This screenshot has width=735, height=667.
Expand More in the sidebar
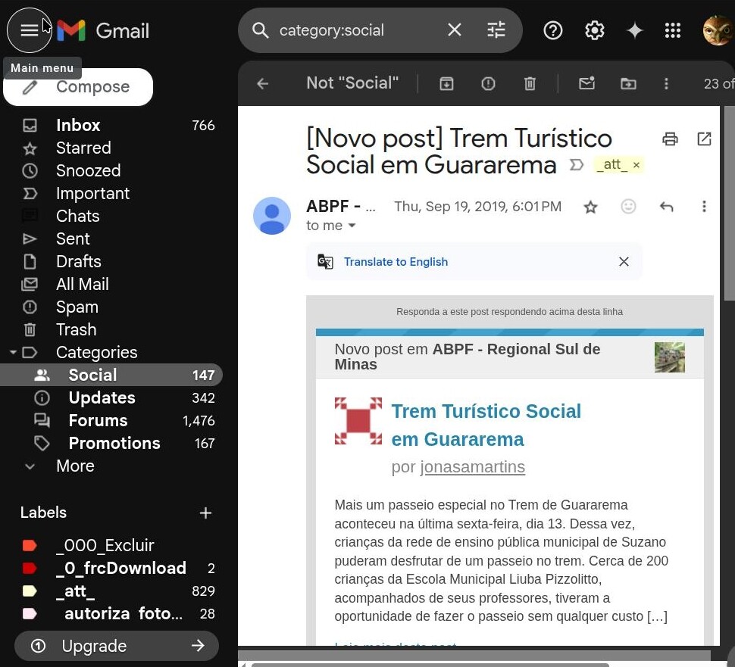75,466
